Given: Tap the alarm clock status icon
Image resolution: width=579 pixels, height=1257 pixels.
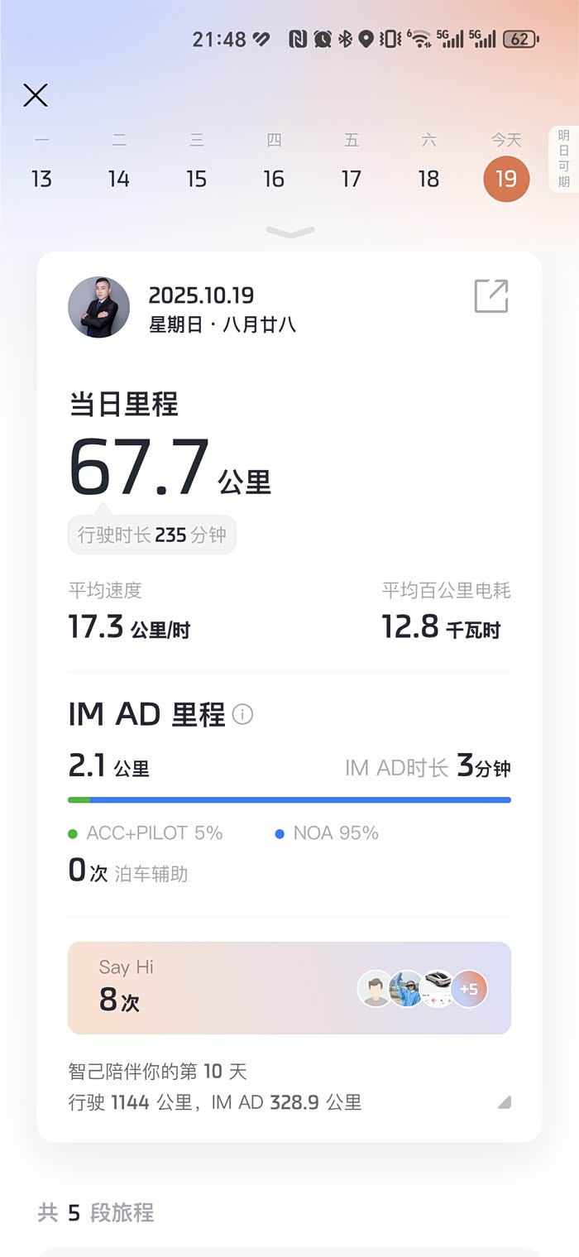Looking at the screenshot, I should tap(323, 39).
